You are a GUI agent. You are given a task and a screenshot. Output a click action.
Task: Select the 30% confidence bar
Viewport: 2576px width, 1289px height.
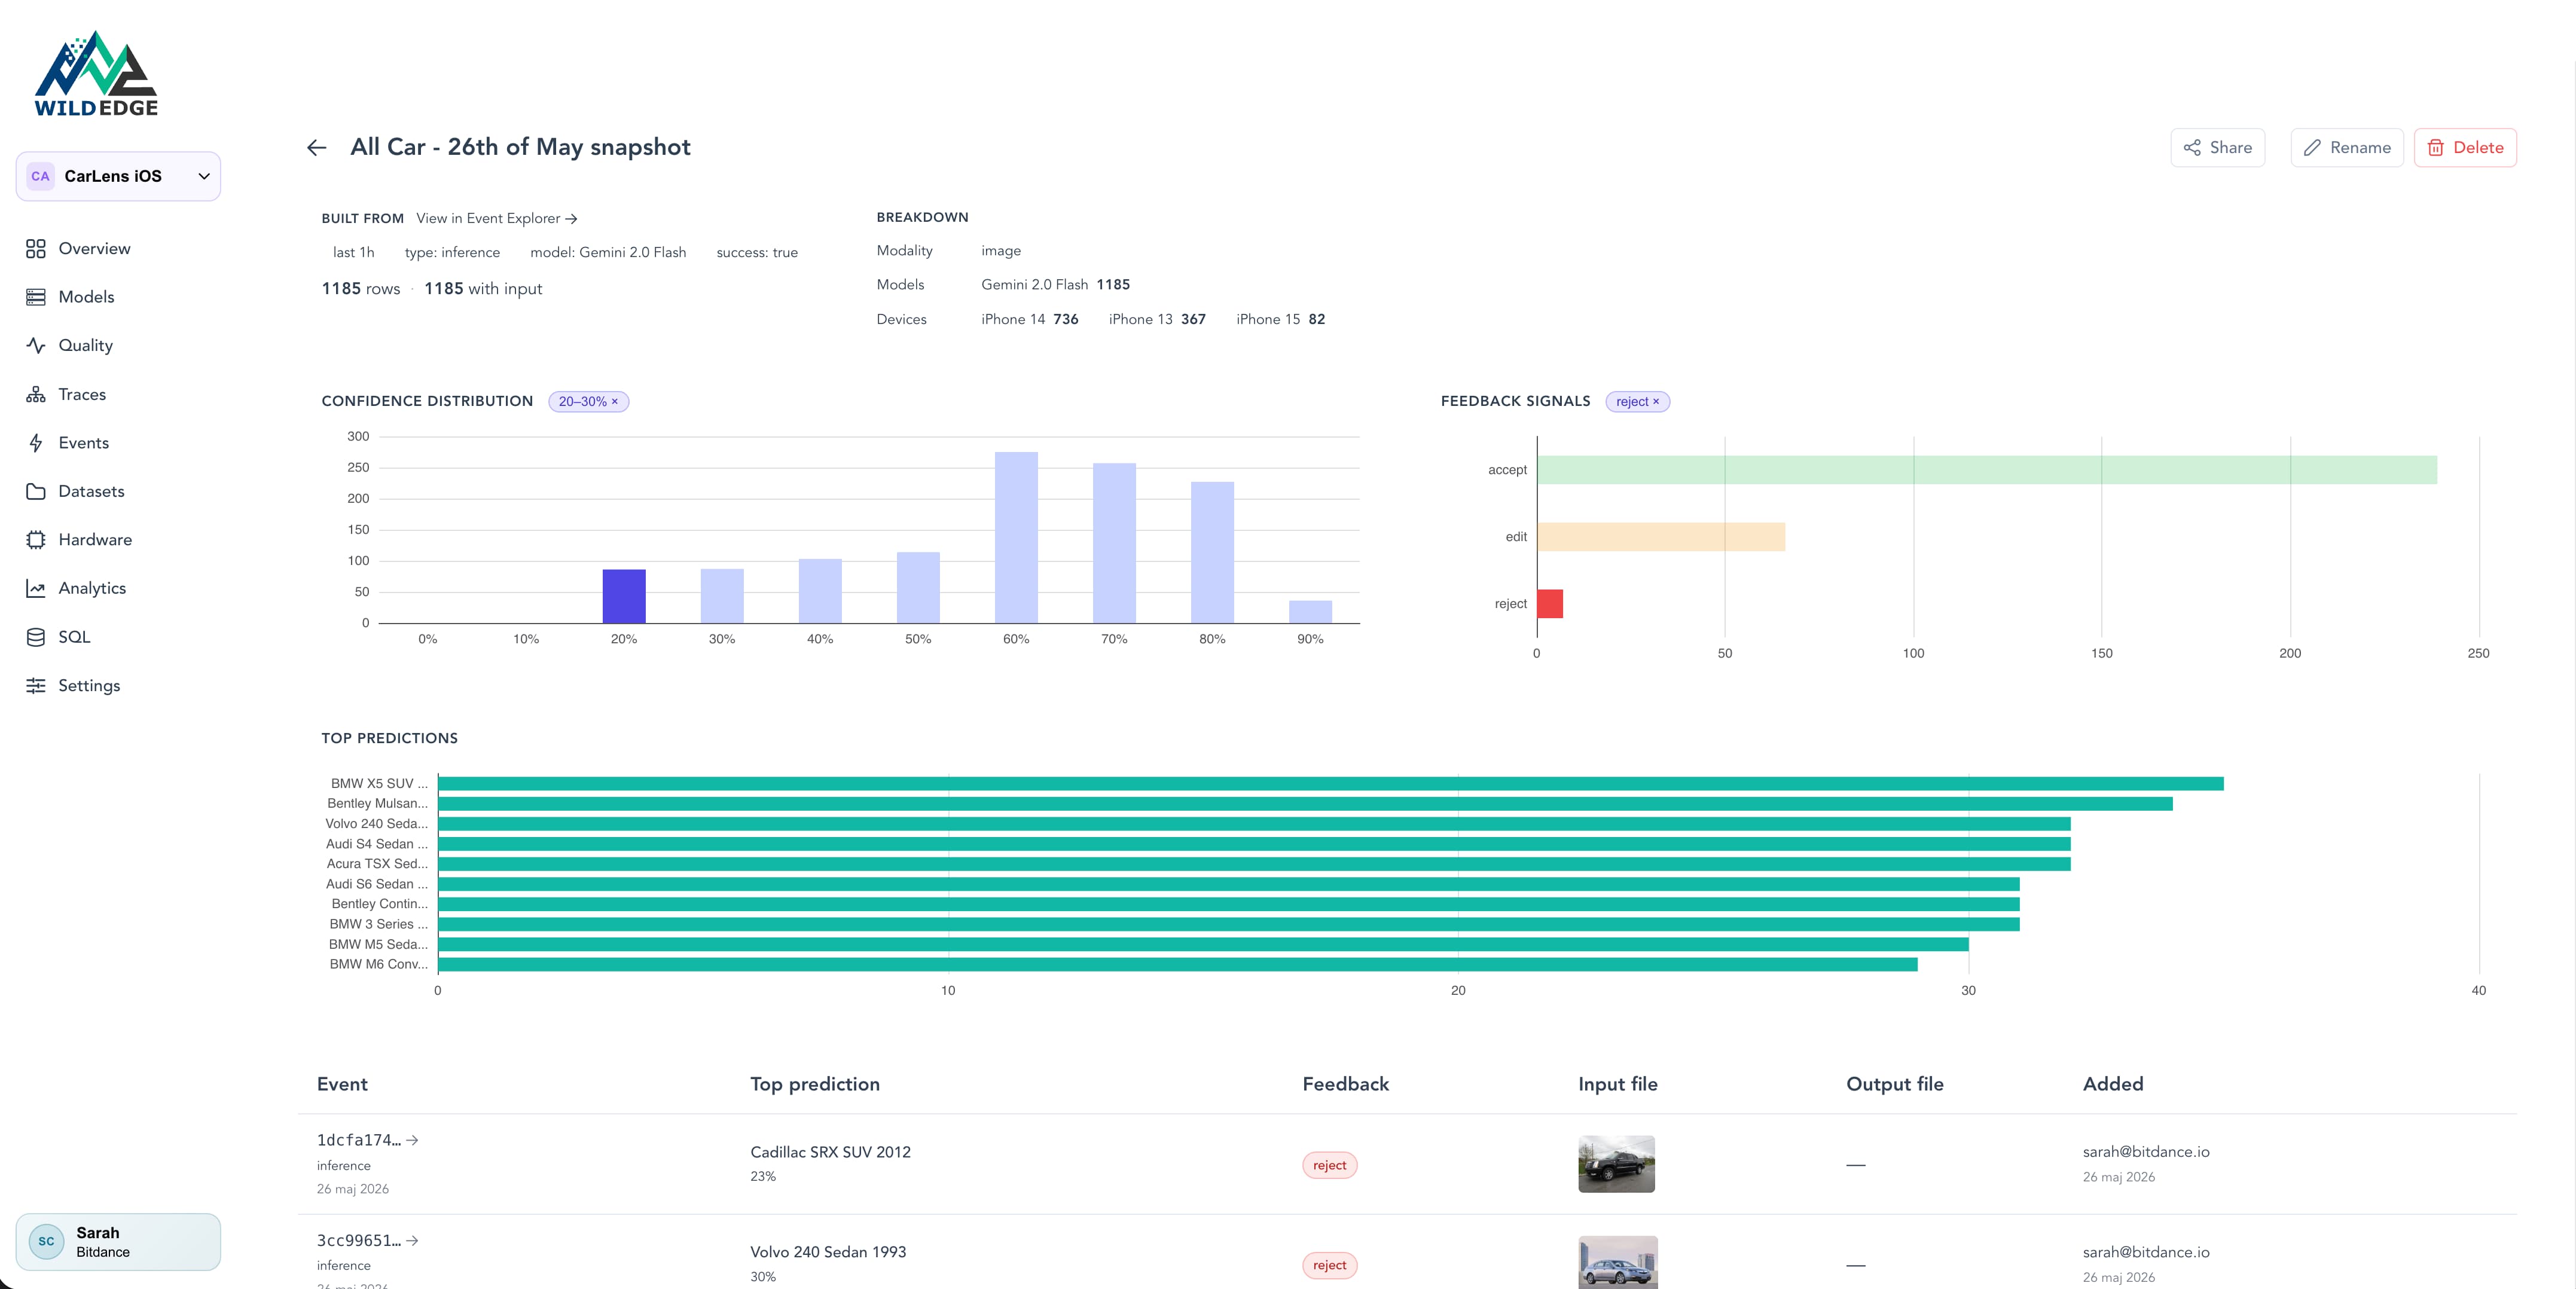click(722, 596)
